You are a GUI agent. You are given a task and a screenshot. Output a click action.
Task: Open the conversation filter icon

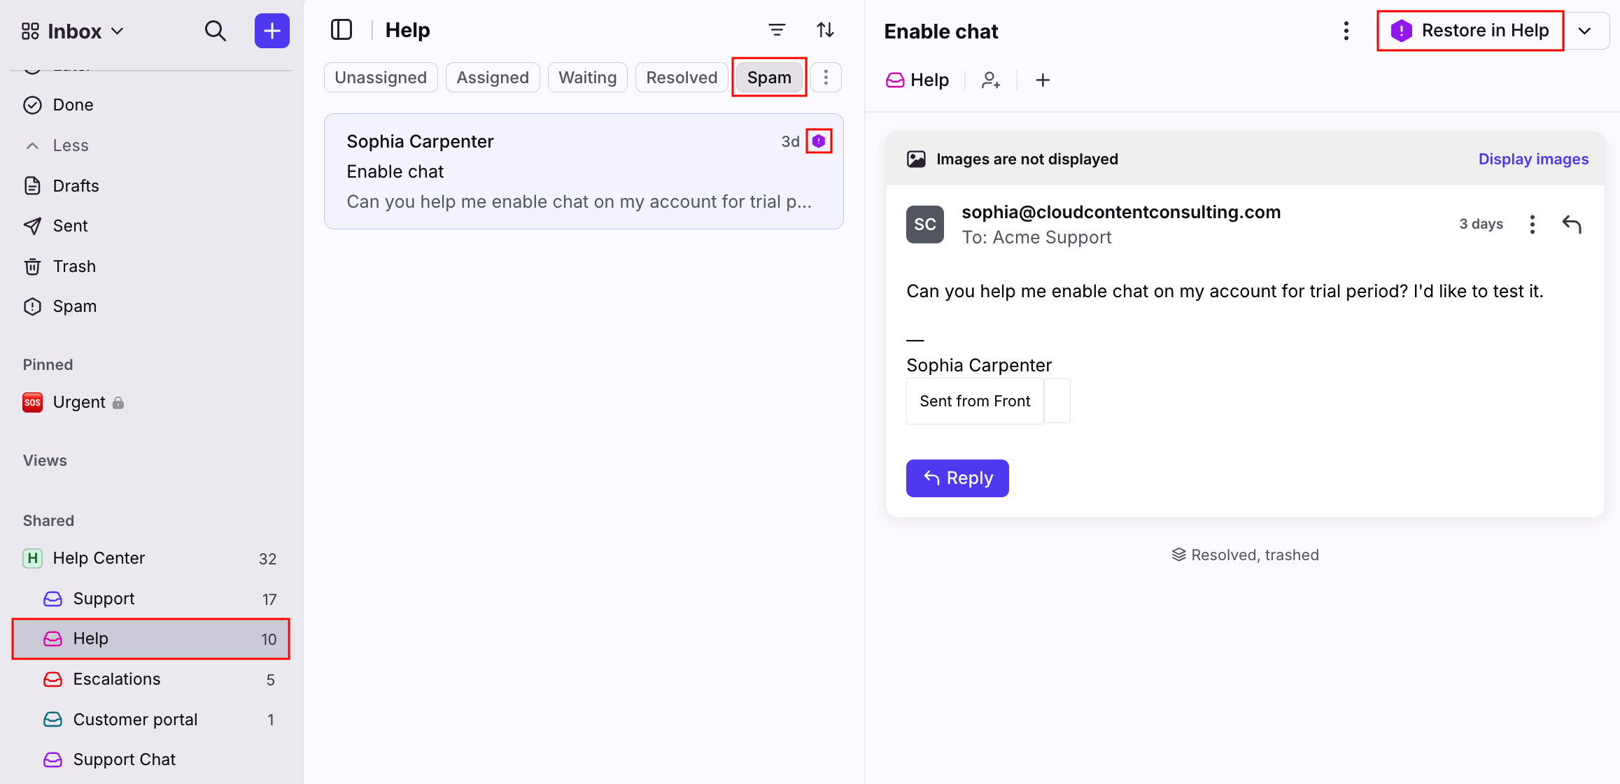[777, 30]
